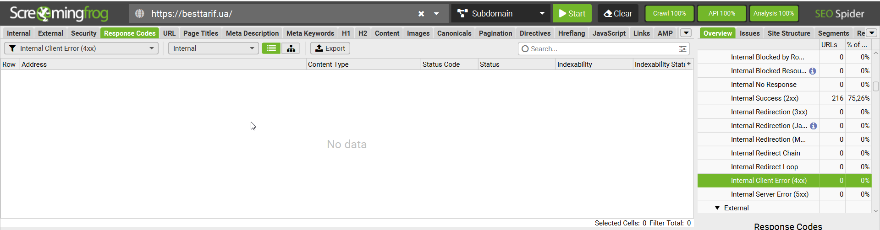Screen dimensions: 880x230
Task: Click into the Search field
Action: [x=603, y=49]
